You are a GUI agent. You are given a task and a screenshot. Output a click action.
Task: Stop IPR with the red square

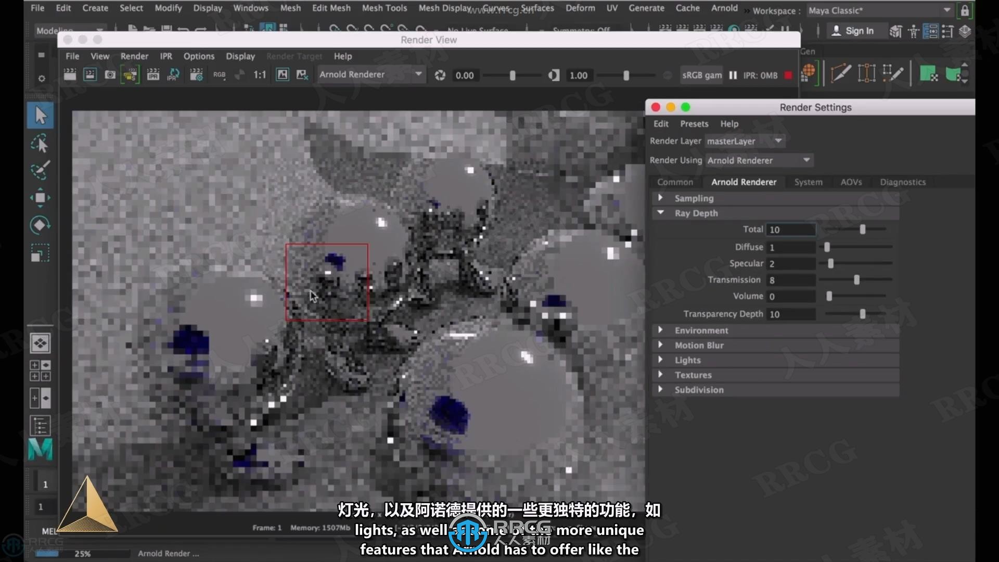point(788,75)
